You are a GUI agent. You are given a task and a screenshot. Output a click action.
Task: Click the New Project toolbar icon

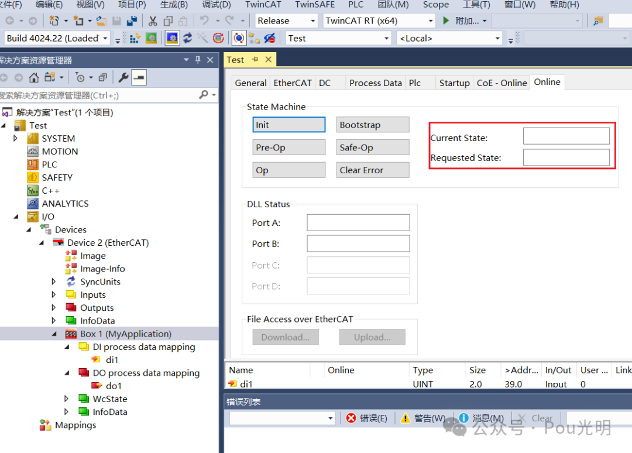point(54,20)
